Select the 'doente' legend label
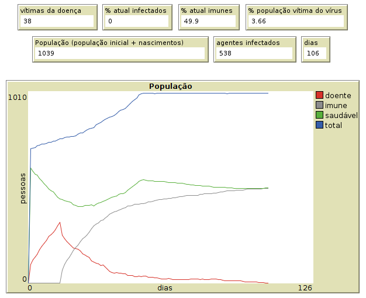 (338, 95)
